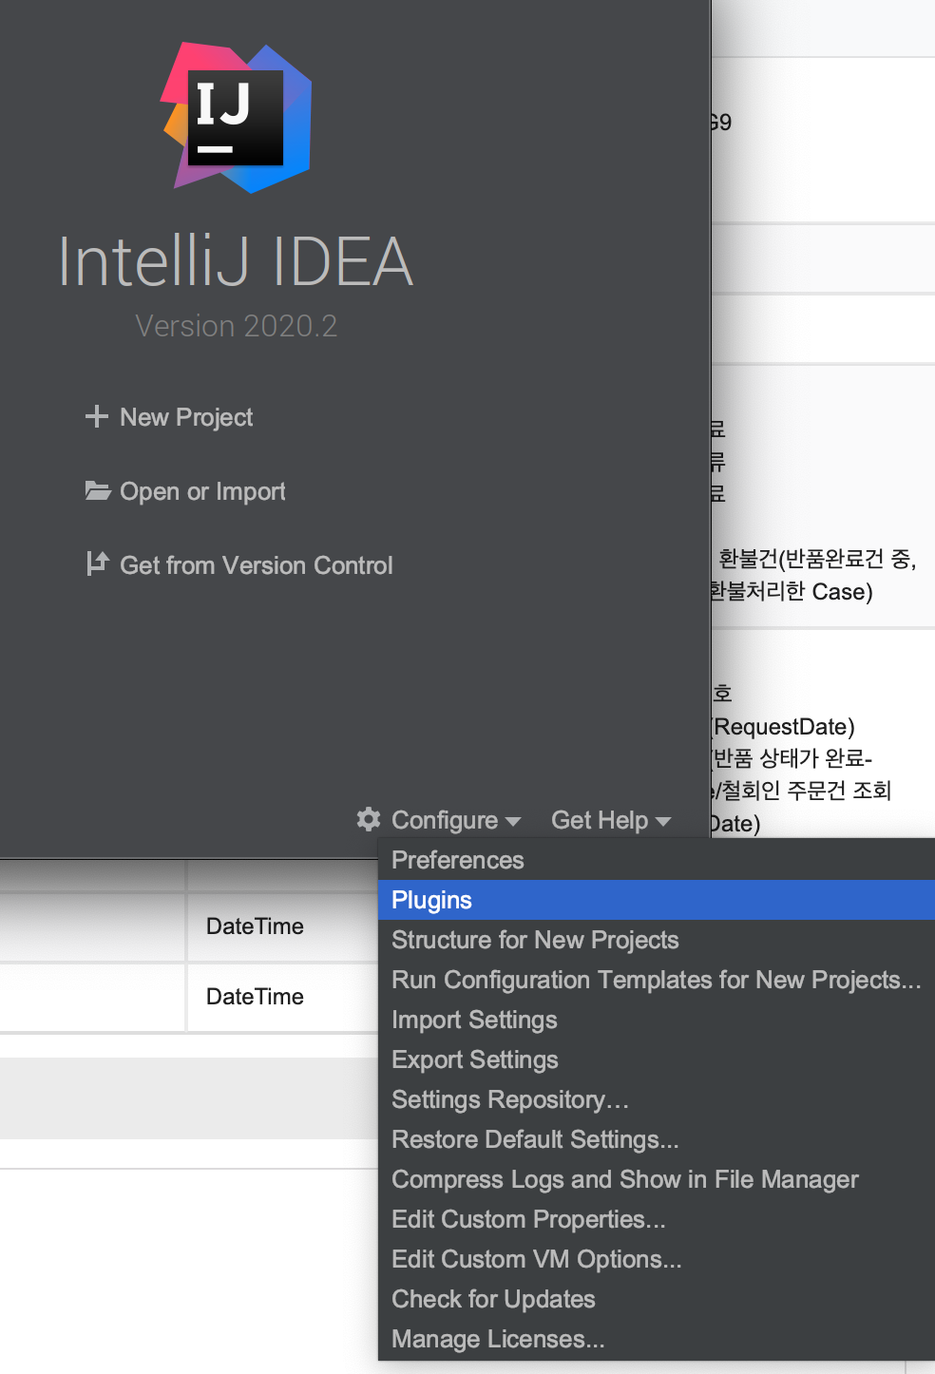This screenshot has height=1374, width=935.
Task: Select Check for Updates
Action: pyautogui.click(x=657, y=1299)
